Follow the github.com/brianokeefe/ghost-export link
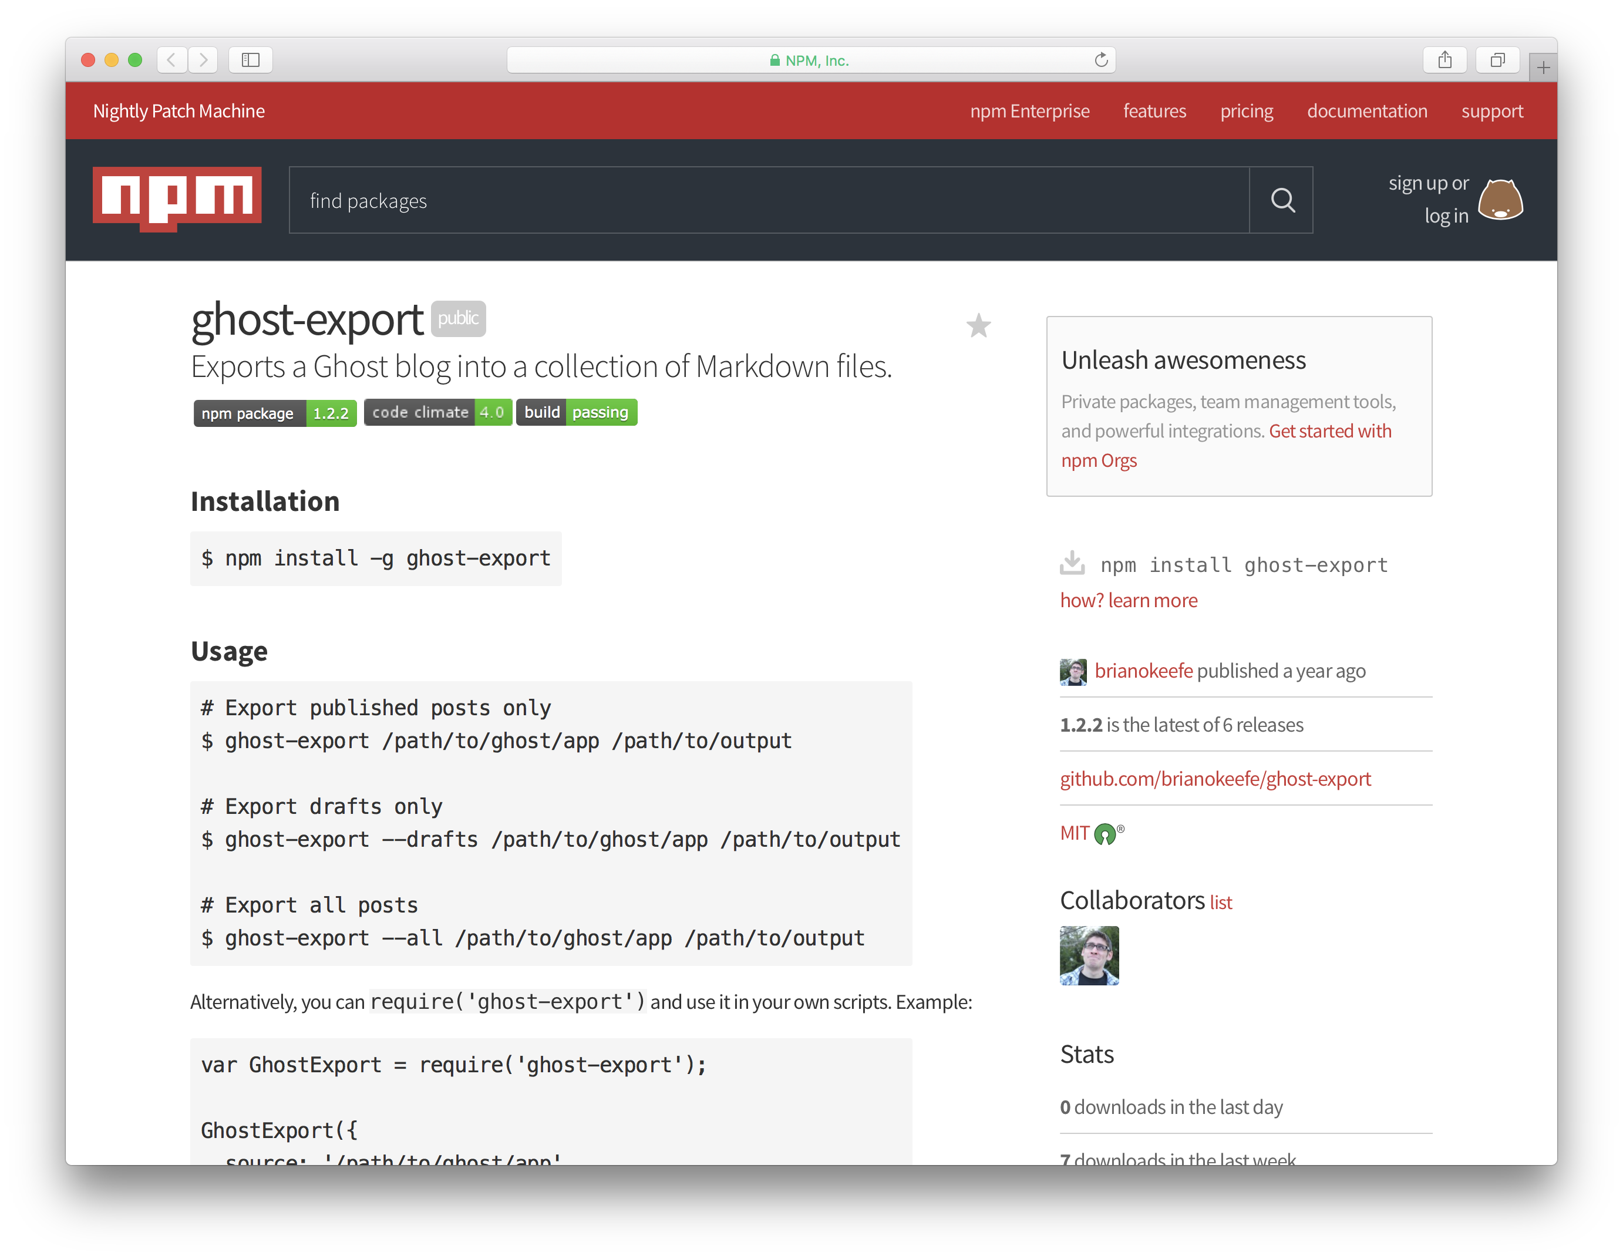1623x1259 pixels. [1215, 778]
